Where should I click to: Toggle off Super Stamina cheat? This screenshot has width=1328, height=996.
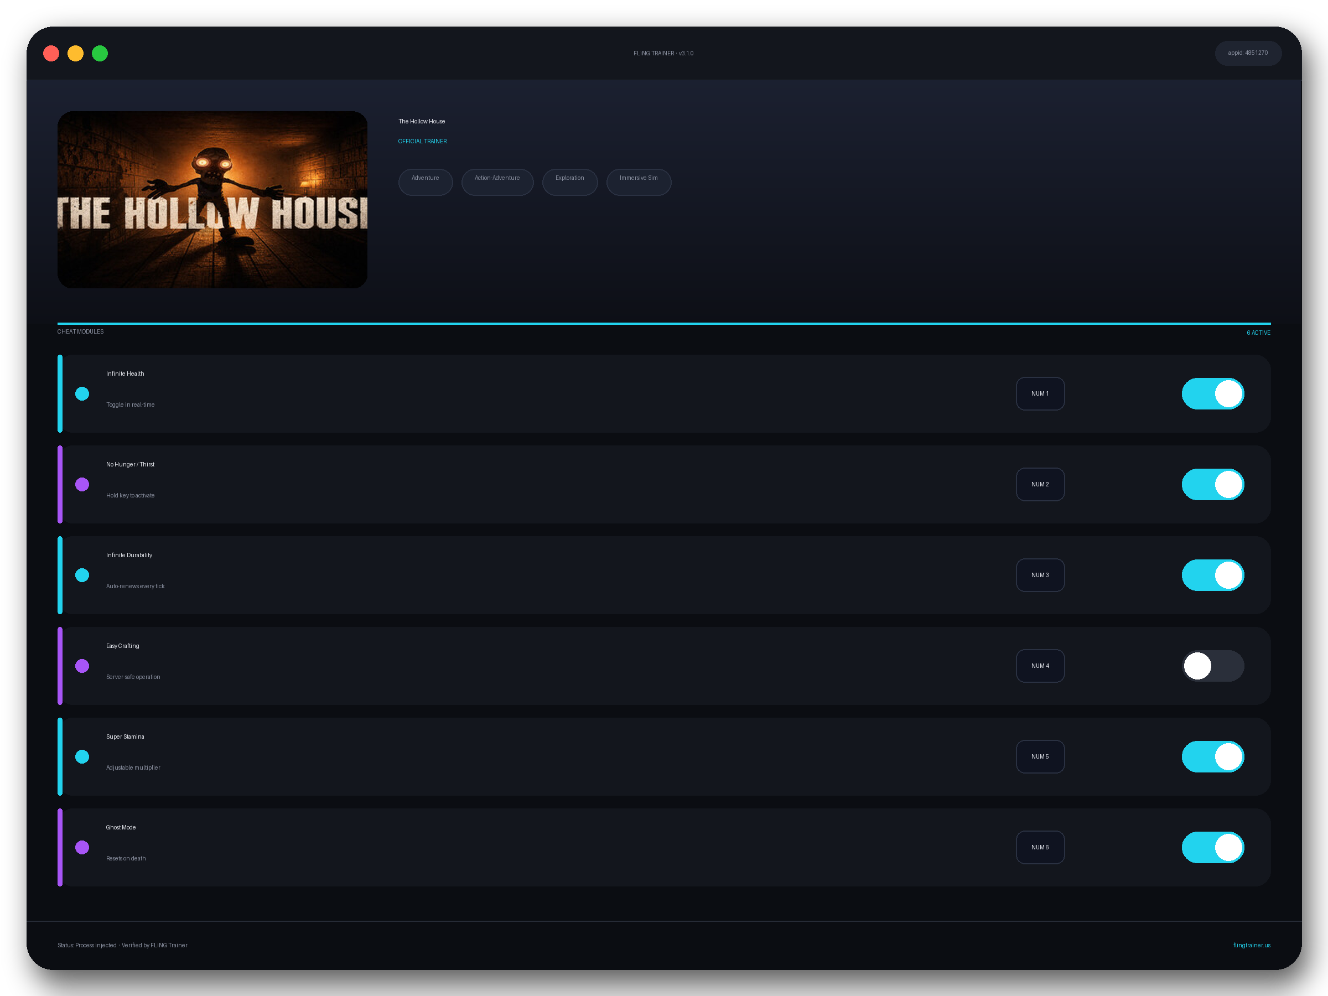pyautogui.click(x=1213, y=756)
